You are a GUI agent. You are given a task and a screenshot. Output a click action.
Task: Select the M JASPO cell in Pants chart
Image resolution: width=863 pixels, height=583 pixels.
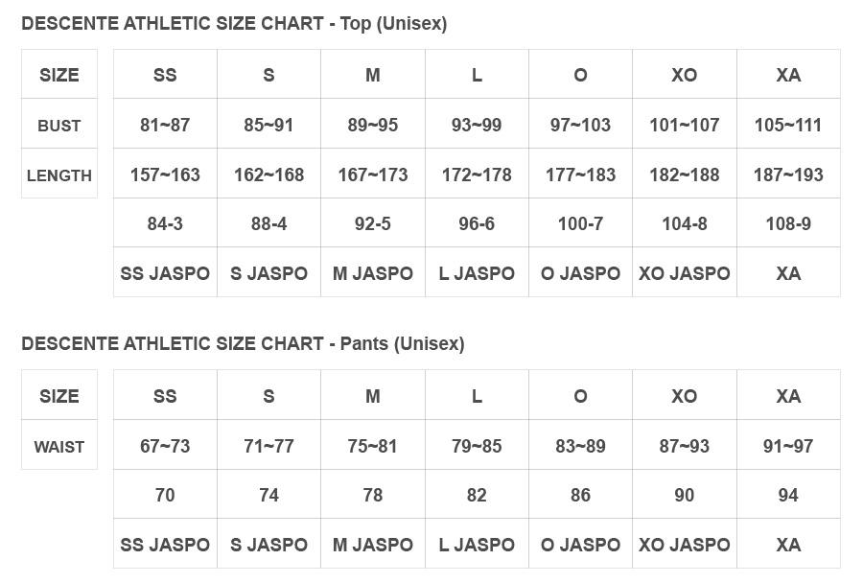(373, 545)
